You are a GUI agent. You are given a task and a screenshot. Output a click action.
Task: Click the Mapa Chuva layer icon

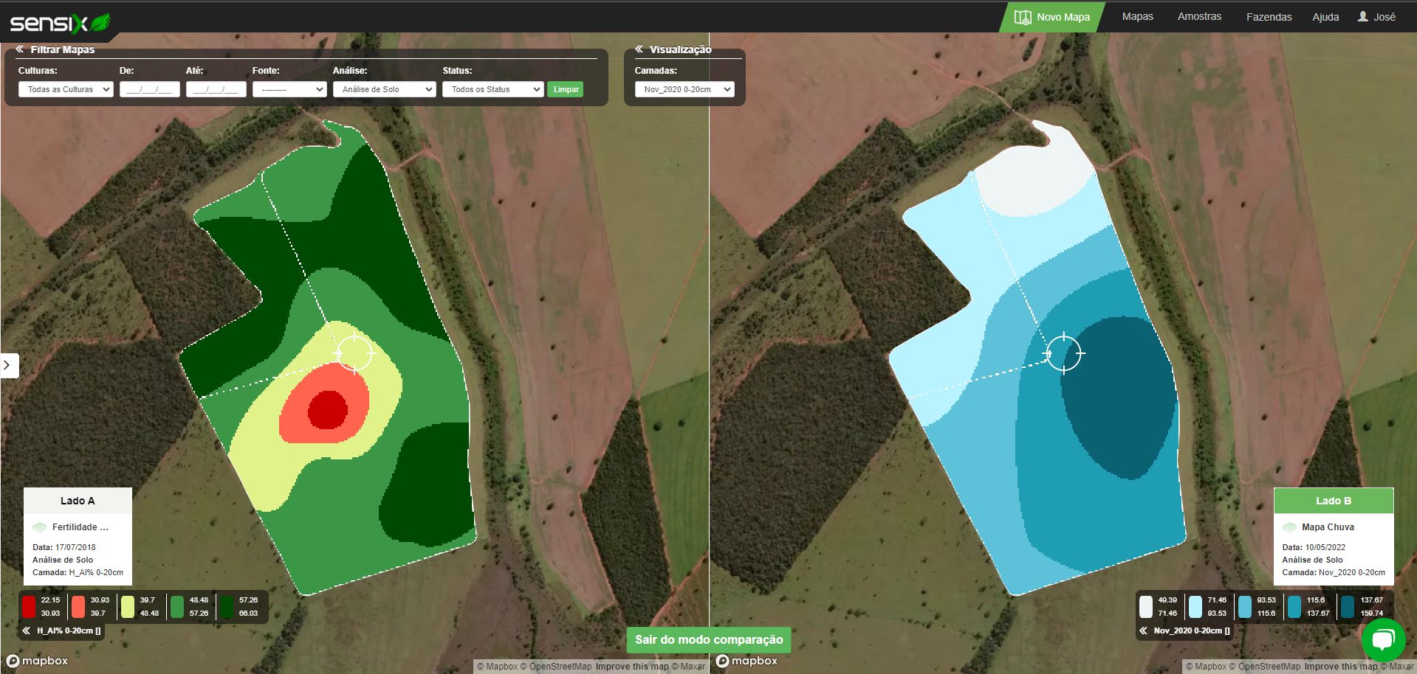coord(1289,527)
